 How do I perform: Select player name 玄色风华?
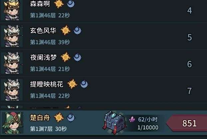pyautogui.click(x=43, y=31)
